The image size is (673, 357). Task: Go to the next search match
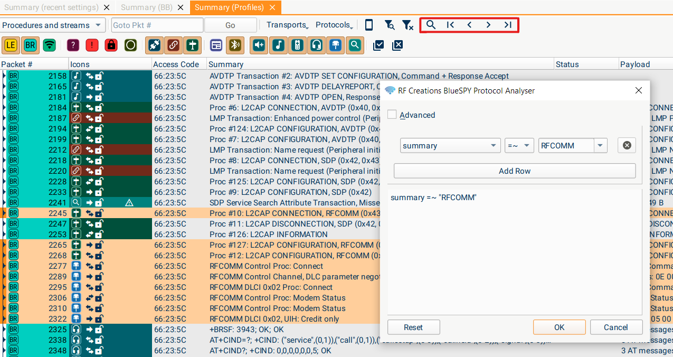(488, 25)
